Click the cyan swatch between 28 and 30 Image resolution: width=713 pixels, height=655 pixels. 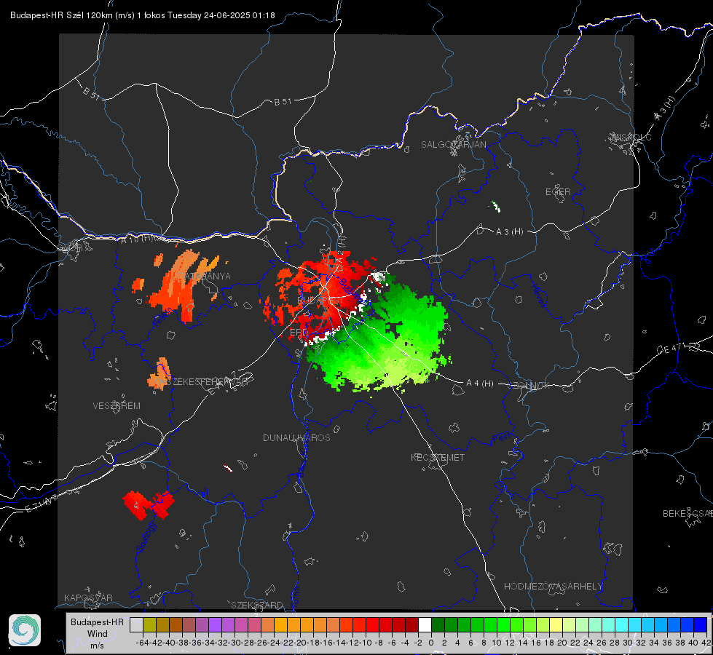[x=622, y=625]
